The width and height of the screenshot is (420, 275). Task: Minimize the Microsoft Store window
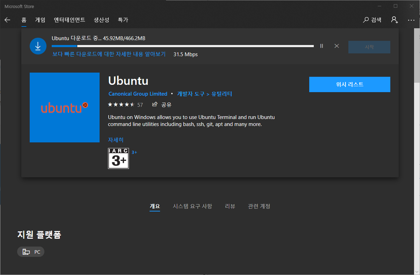pos(379,6)
